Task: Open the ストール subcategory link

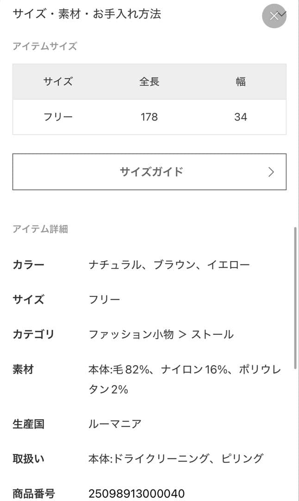Action: pyautogui.click(x=212, y=334)
